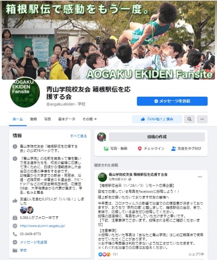
Task: Open the pinned post's three-dots menu
Action: click(x=200, y=177)
